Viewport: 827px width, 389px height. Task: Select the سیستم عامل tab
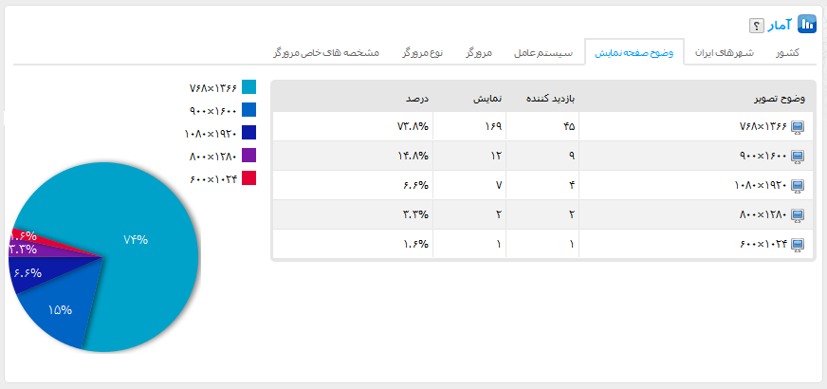(x=543, y=53)
